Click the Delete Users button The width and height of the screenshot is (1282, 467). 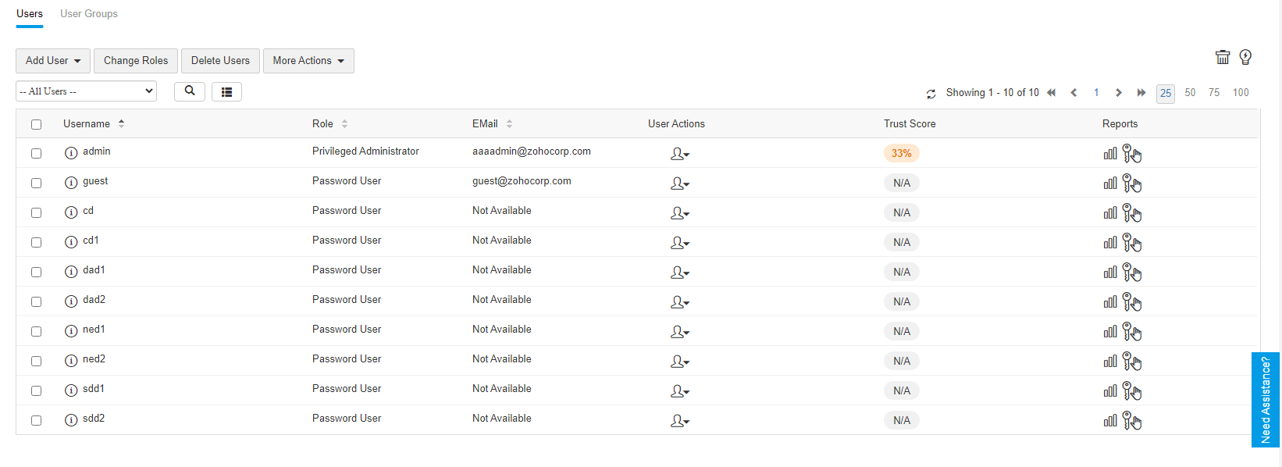click(x=220, y=61)
